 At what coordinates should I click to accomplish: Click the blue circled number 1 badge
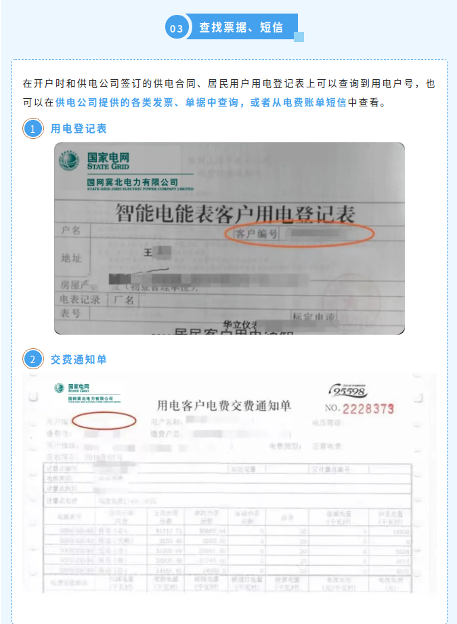click(33, 129)
